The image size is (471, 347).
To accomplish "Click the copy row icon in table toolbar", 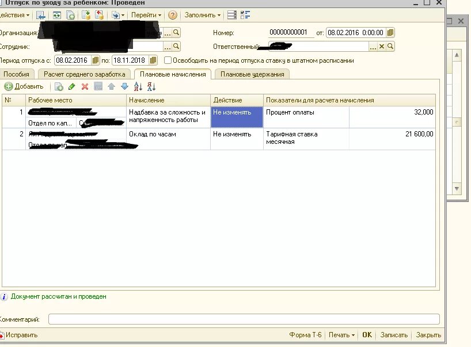I will 59,87.
